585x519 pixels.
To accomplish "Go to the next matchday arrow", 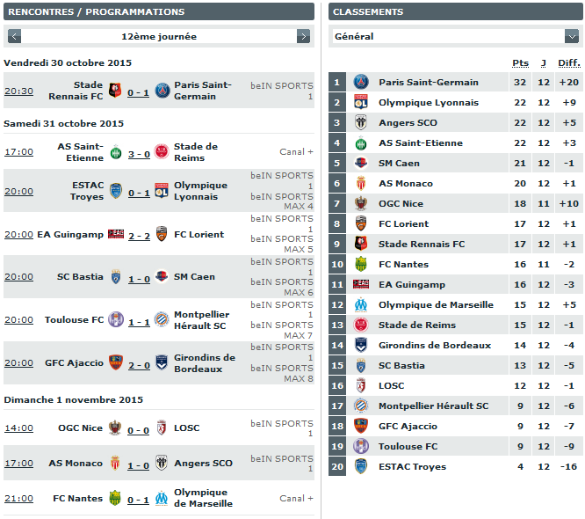I will tap(303, 36).
